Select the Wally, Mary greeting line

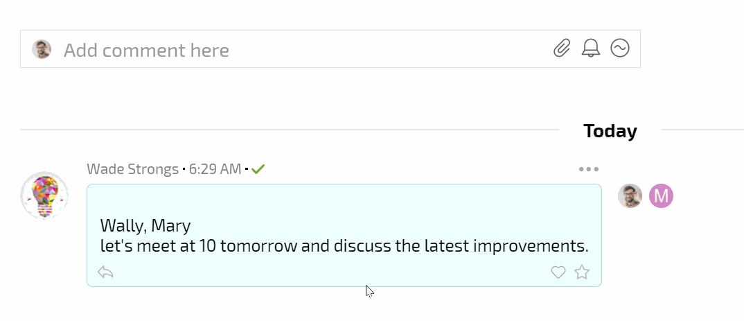(x=145, y=225)
